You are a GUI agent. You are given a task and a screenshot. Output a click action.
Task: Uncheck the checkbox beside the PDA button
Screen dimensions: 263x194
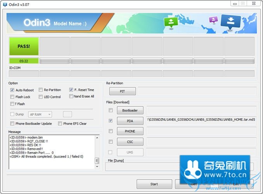coord(111,121)
